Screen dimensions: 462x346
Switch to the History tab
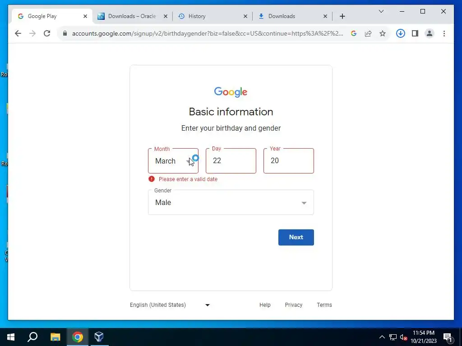212,16
